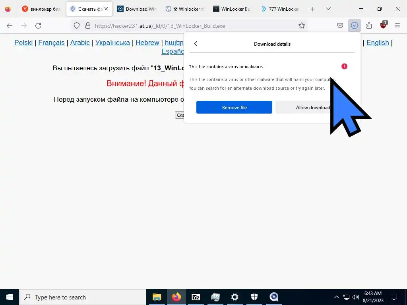Show hidden tray icons
Viewport: 407px width, 305px height.
tap(336, 297)
